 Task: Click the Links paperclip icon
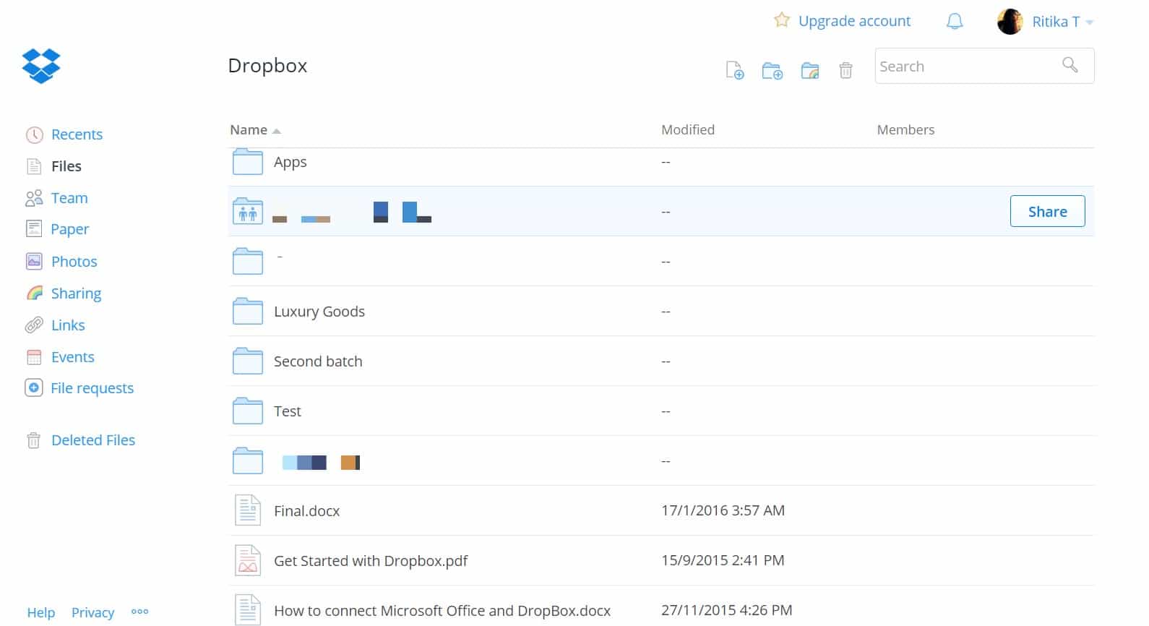34,325
